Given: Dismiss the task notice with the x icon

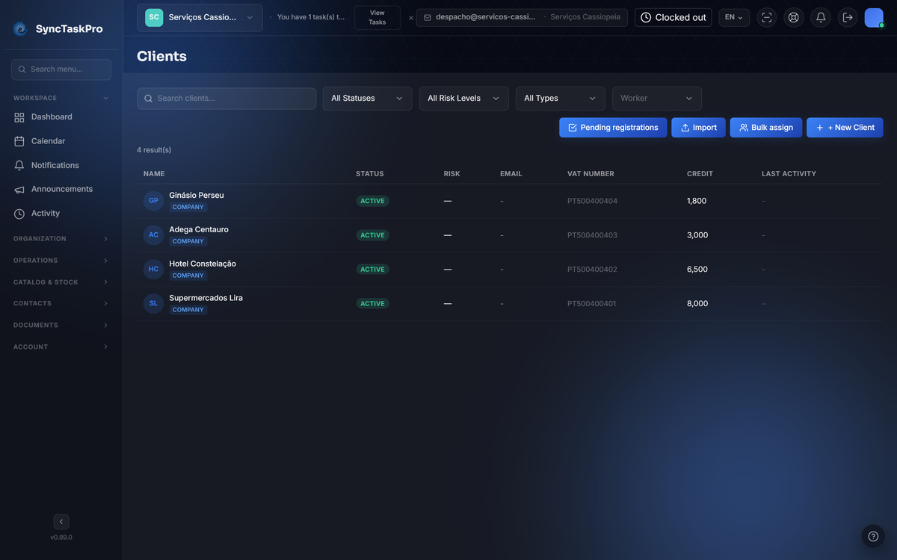Looking at the screenshot, I should pos(410,18).
